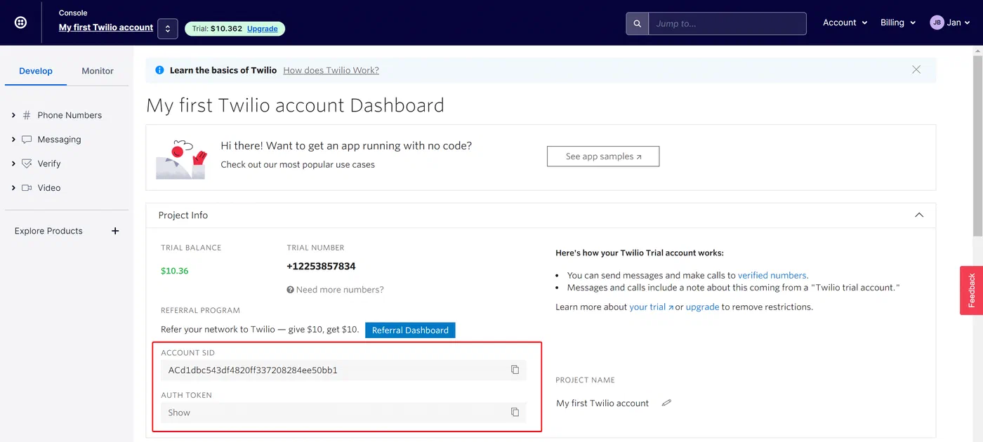Click the Account SID value field
Screen dimensions: 983x442
[x=343, y=370]
